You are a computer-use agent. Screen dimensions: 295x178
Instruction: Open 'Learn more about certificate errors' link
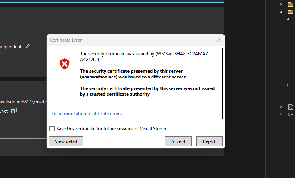[x=87, y=114]
